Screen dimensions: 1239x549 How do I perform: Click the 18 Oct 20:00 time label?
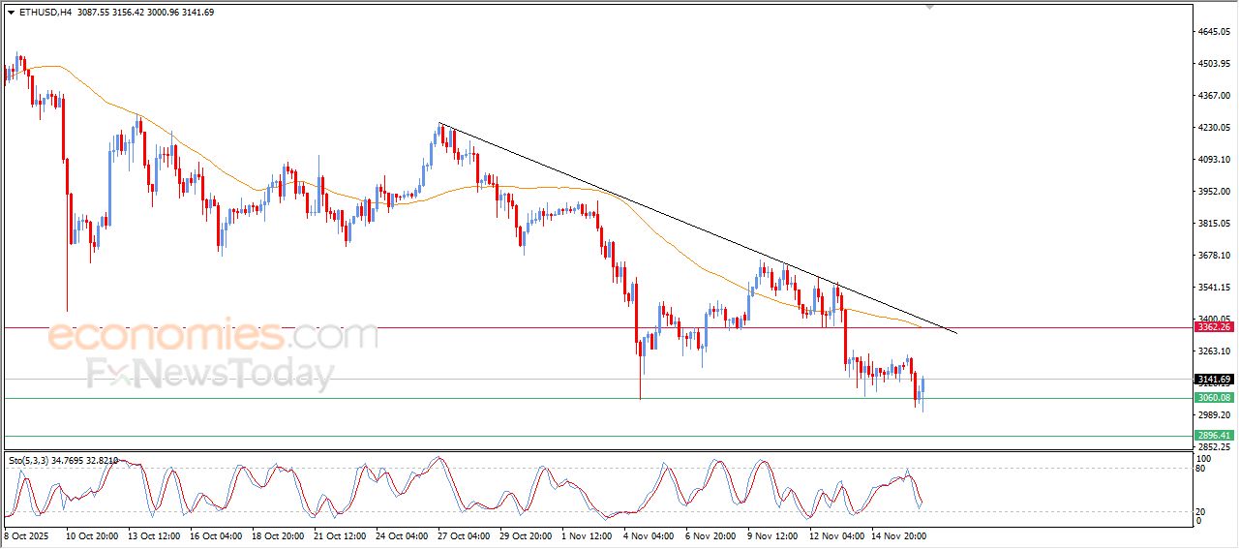tap(277, 534)
